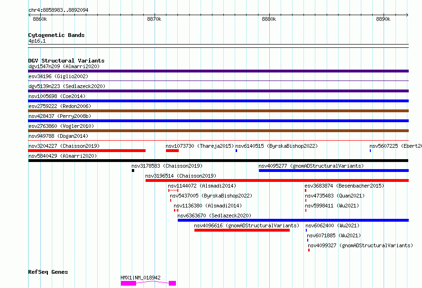This screenshot has height=288, width=422.
Task: Select the esv34196 (Giglio2002) label
Action: pyautogui.click(x=58, y=76)
